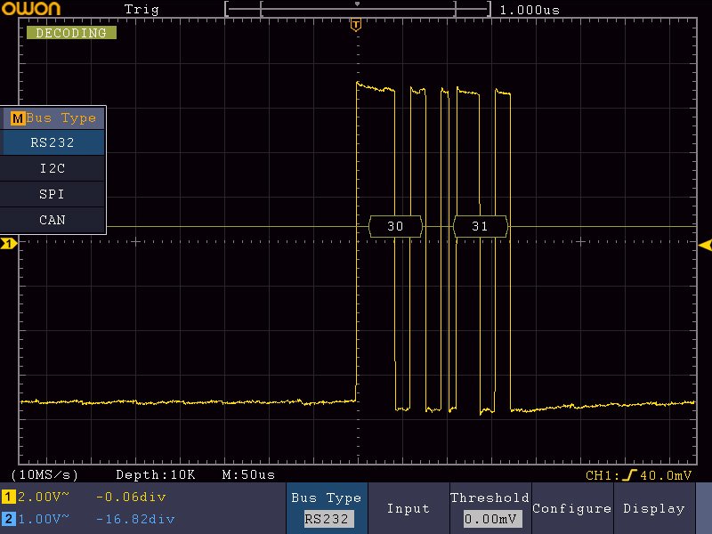Open the Bus Type softkey menu

[x=326, y=508]
